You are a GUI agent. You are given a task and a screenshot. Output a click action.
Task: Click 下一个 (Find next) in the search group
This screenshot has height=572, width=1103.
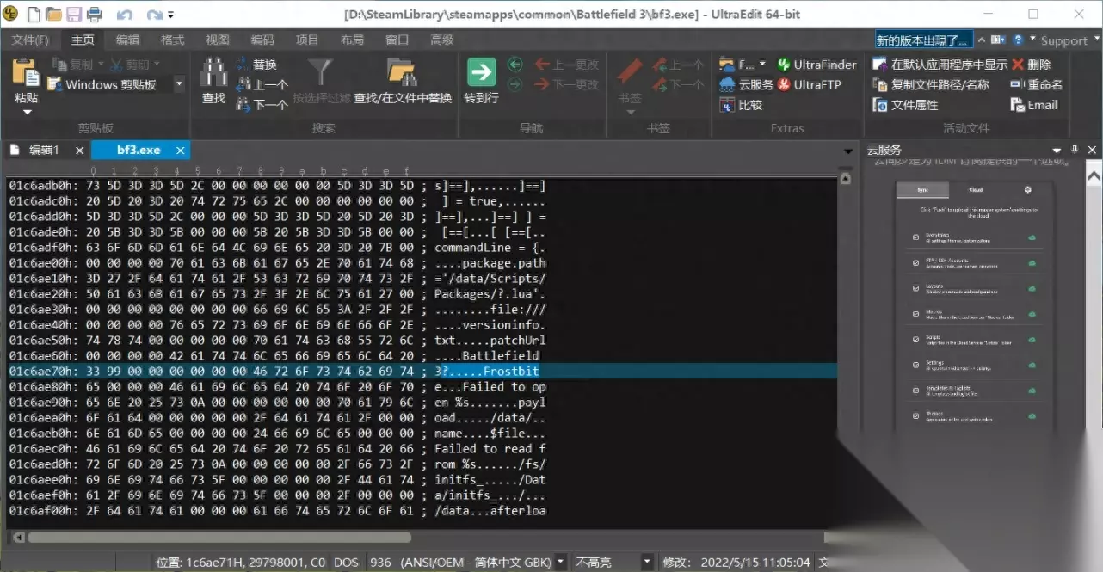click(261, 104)
